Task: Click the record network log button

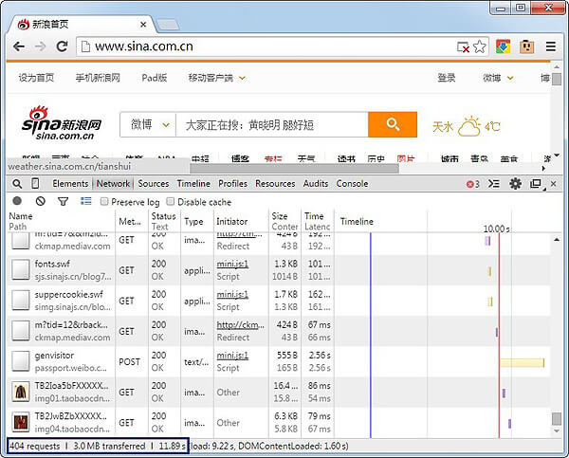Action: click(x=17, y=201)
